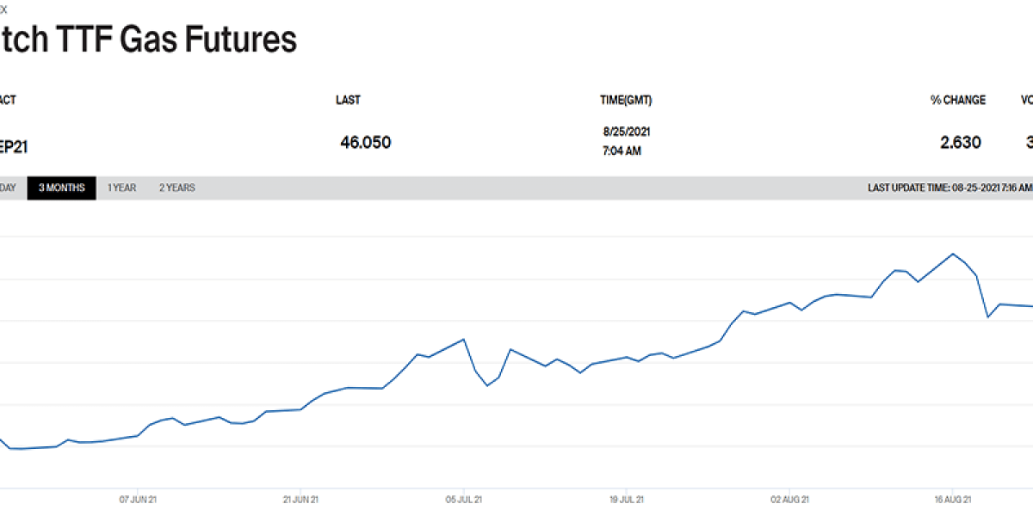Screen dimensions: 1033x516
Task: Click the % CHANGE column header
Action: (958, 100)
